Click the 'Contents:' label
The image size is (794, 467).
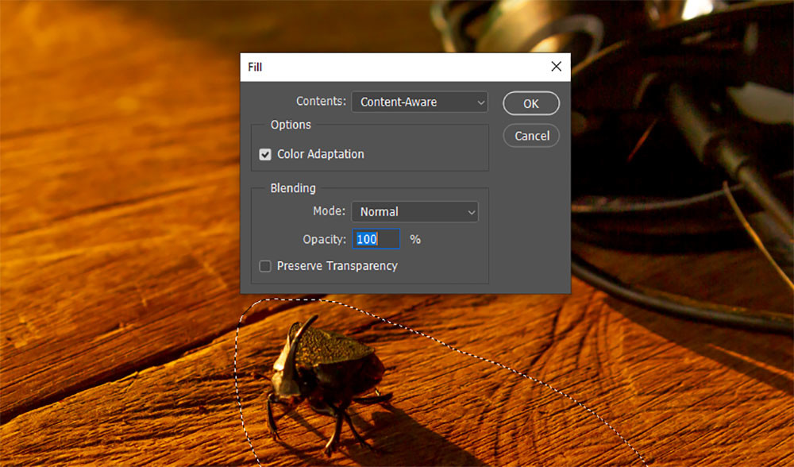(321, 102)
